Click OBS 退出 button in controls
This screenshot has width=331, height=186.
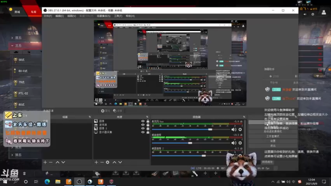273,146
